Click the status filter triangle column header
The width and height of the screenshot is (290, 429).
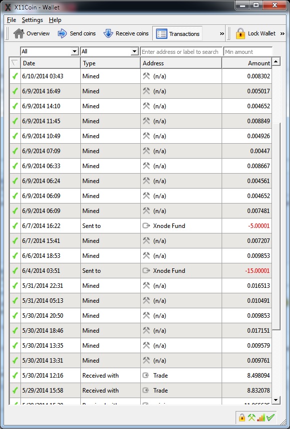coord(15,63)
